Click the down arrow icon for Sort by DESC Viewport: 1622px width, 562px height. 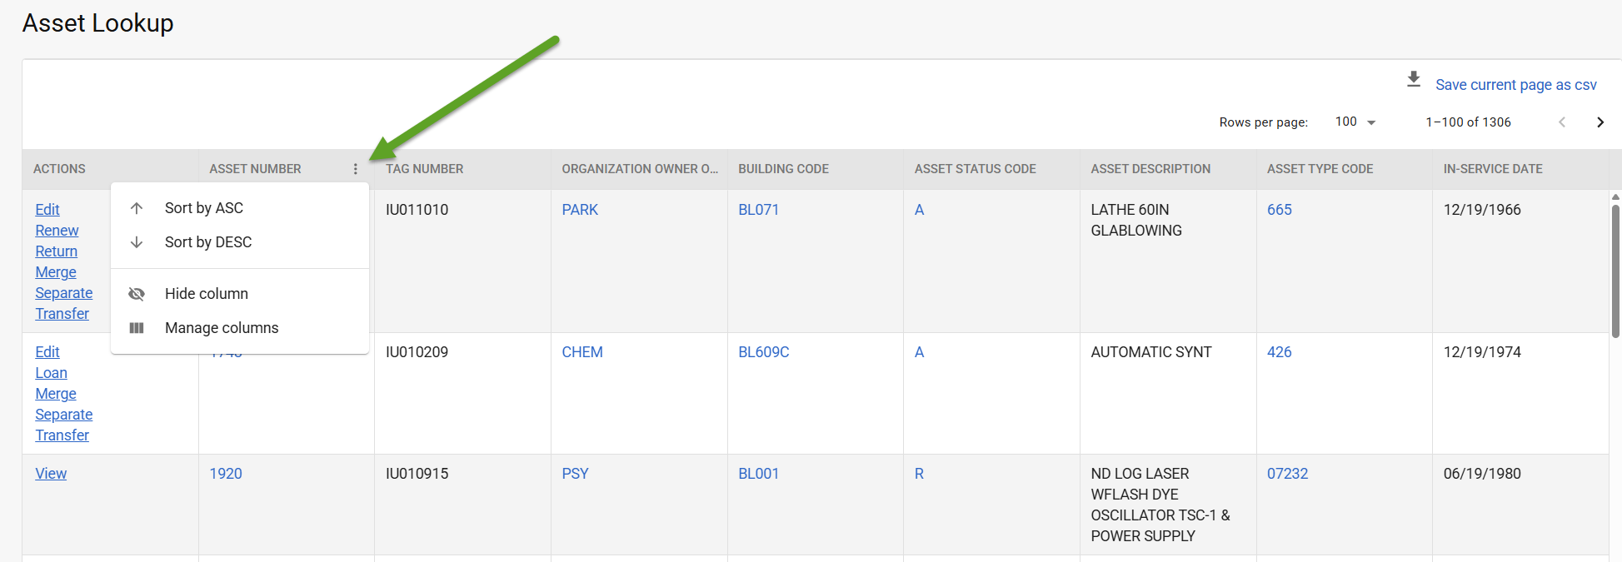[x=137, y=242]
